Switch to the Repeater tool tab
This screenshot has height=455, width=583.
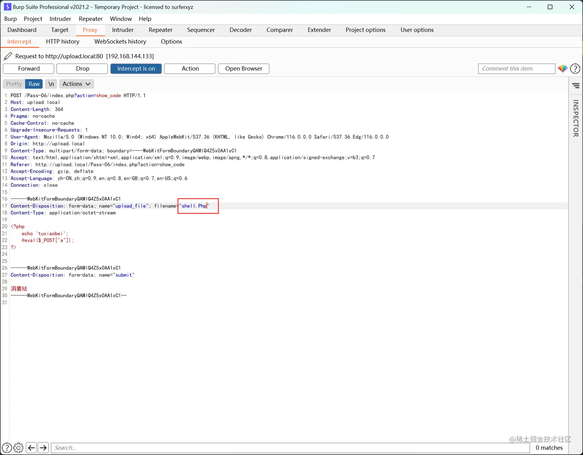click(x=161, y=30)
